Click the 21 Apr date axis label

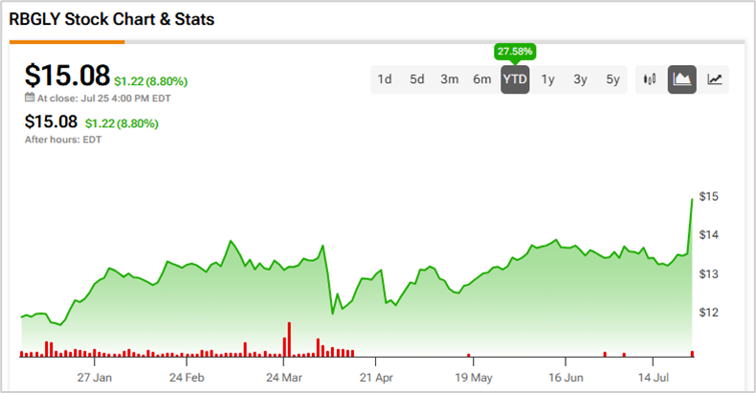point(376,377)
